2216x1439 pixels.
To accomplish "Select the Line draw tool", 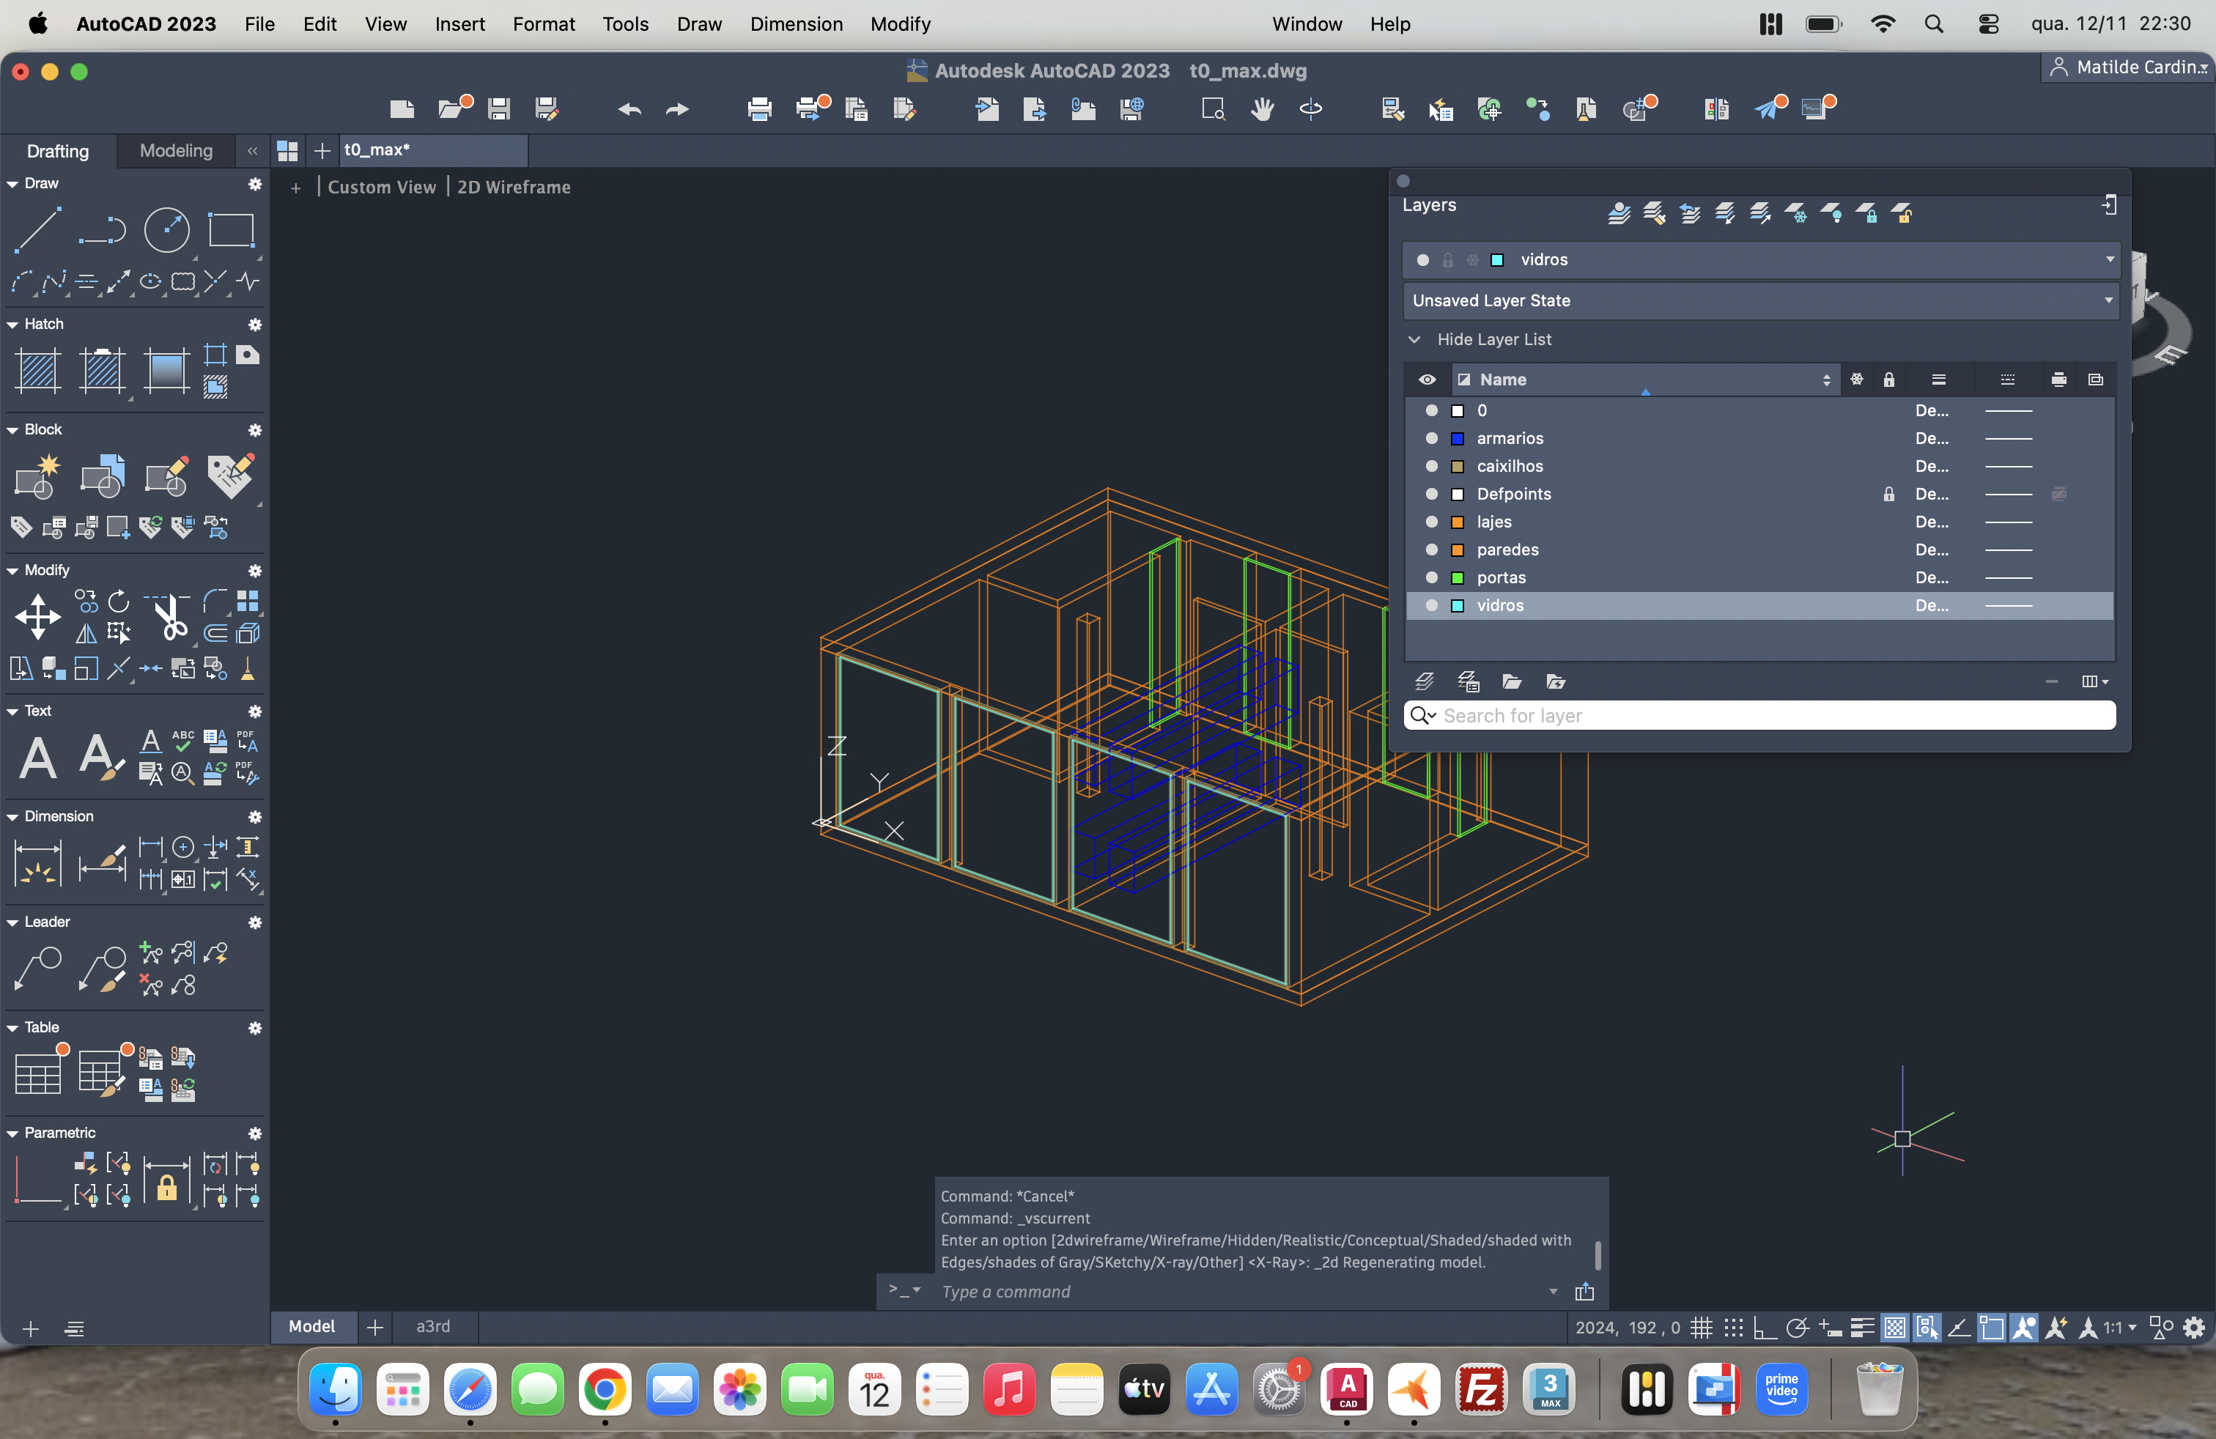I will click(x=38, y=230).
